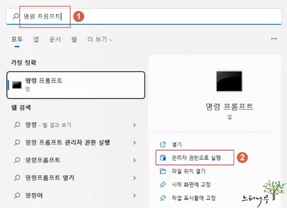
Task: Click the search magnifier icon in search box
Action: [15, 16]
